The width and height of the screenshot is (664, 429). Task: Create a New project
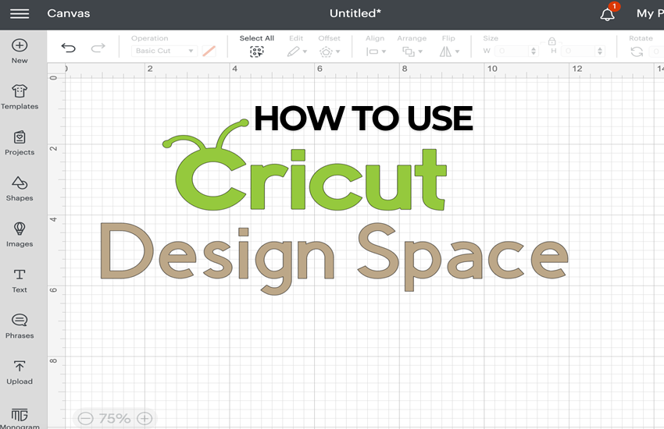[x=20, y=51]
